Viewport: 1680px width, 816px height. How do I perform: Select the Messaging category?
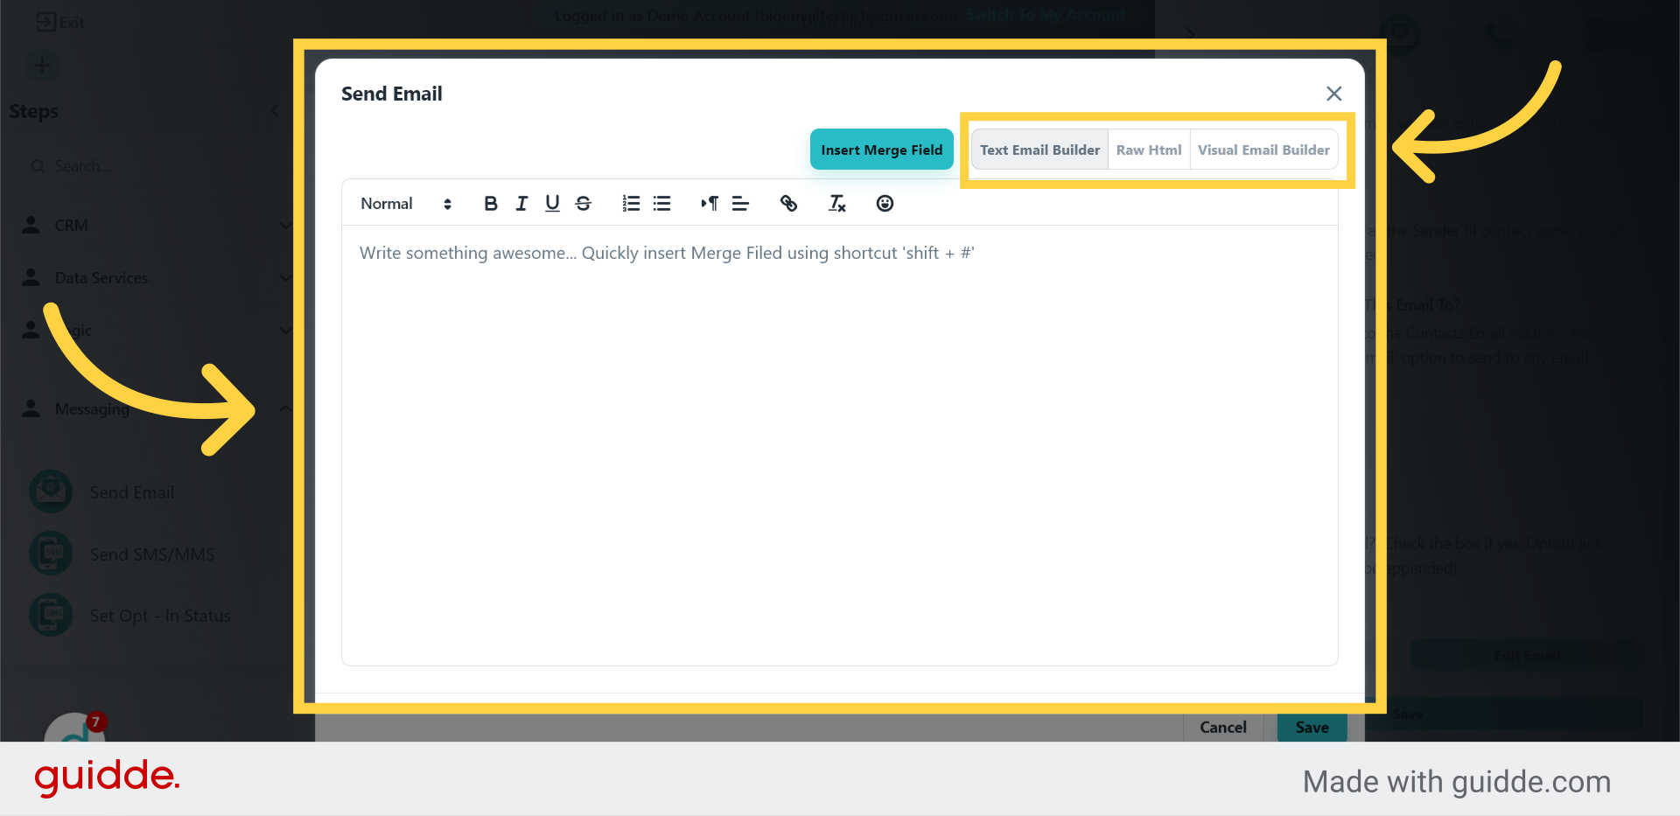[92, 408]
